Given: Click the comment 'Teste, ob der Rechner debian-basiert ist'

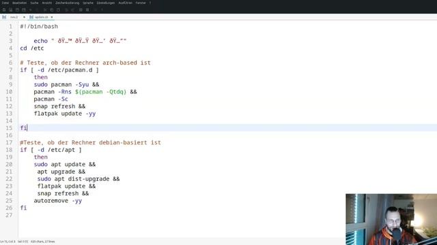Looking at the screenshot, I should pos(90,142).
